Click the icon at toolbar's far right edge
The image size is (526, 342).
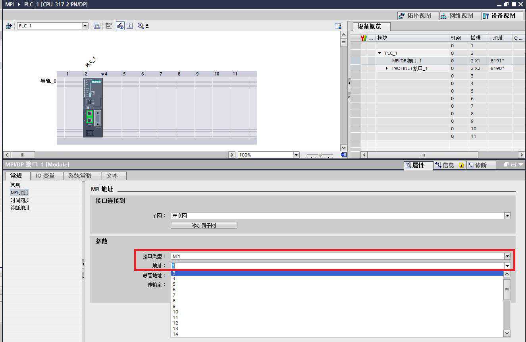[x=338, y=26]
